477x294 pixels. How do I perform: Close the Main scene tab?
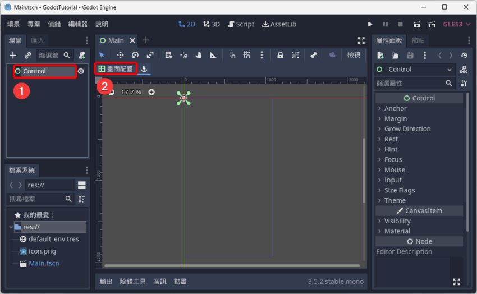point(132,40)
